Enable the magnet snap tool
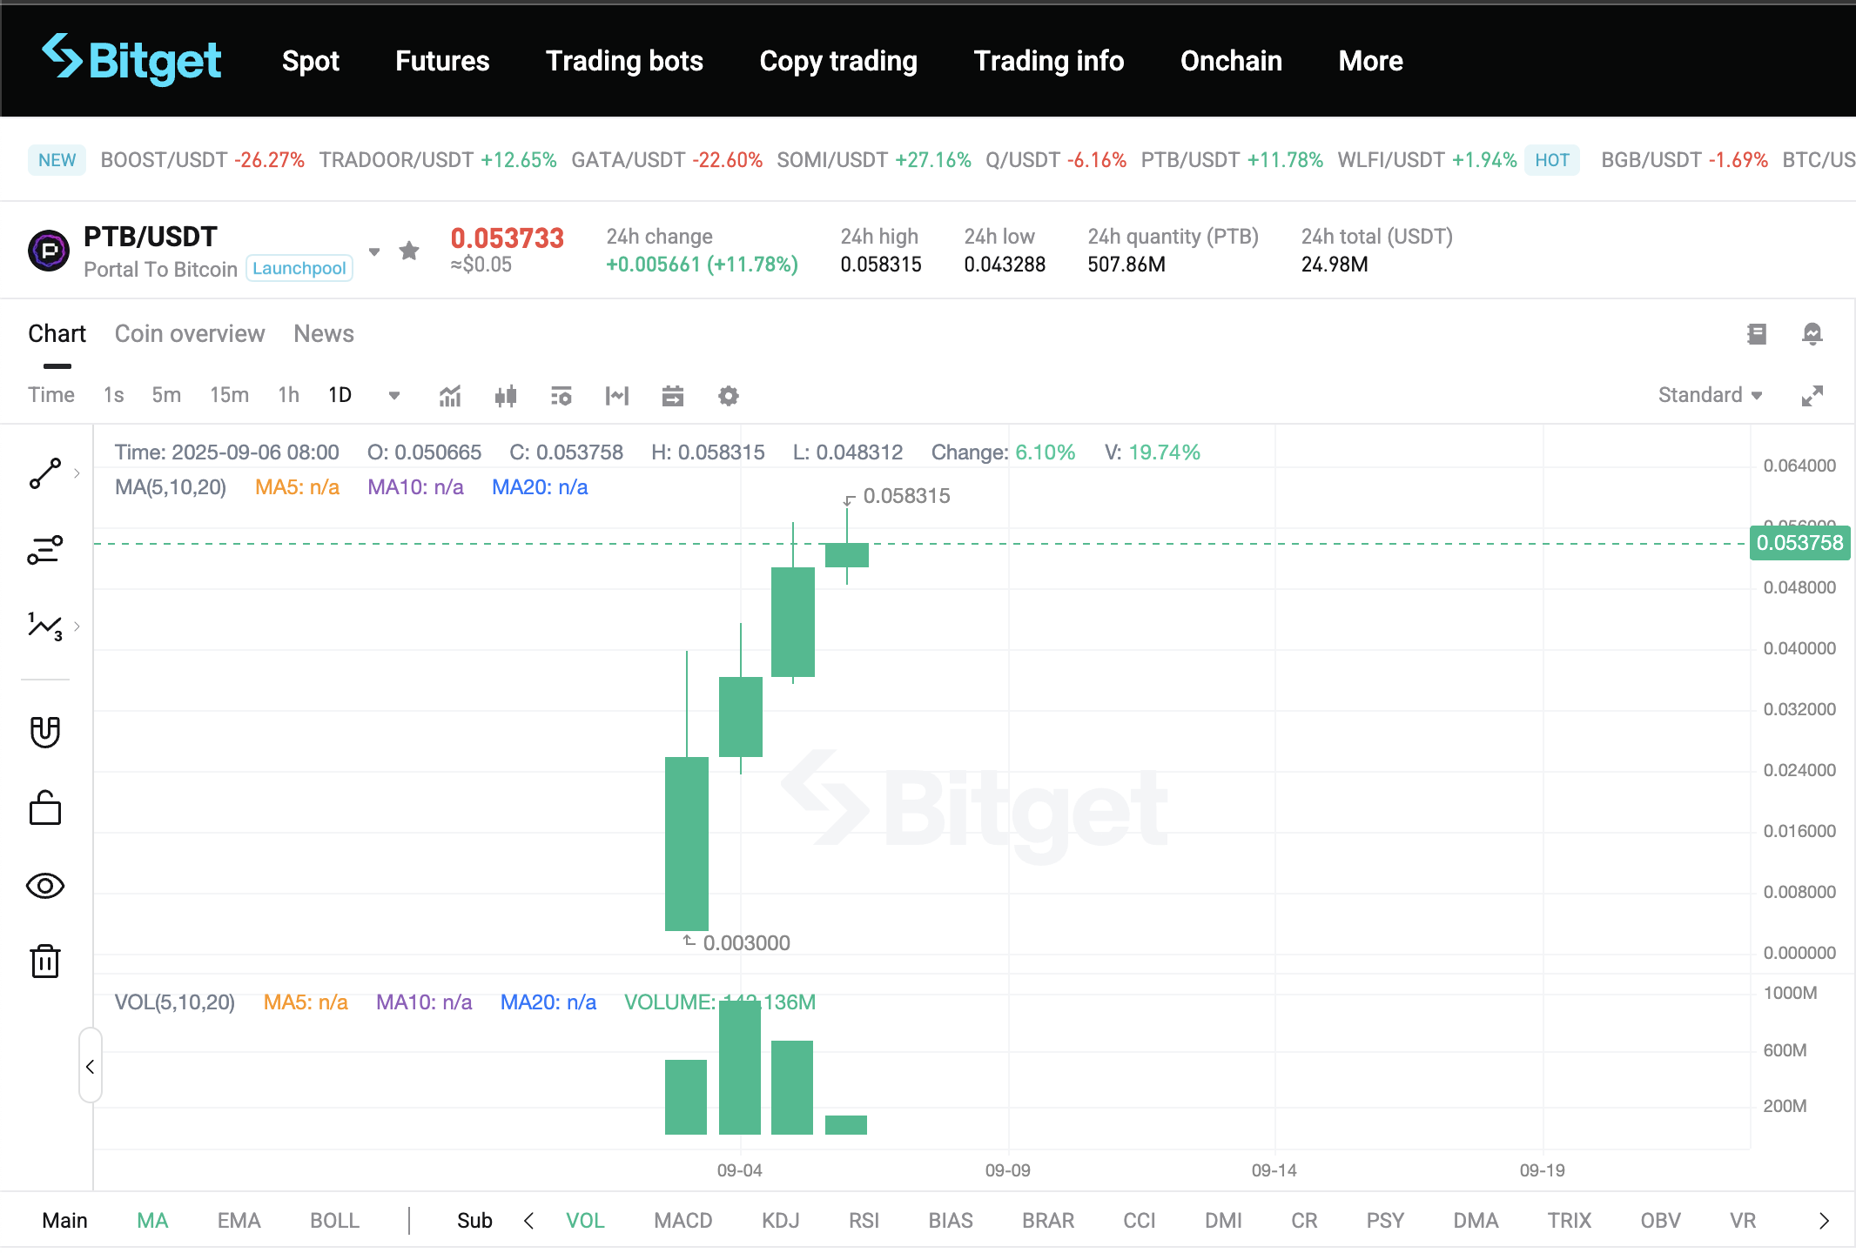The width and height of the screenshot is (1856, 1253). click(x=45, y=732)
